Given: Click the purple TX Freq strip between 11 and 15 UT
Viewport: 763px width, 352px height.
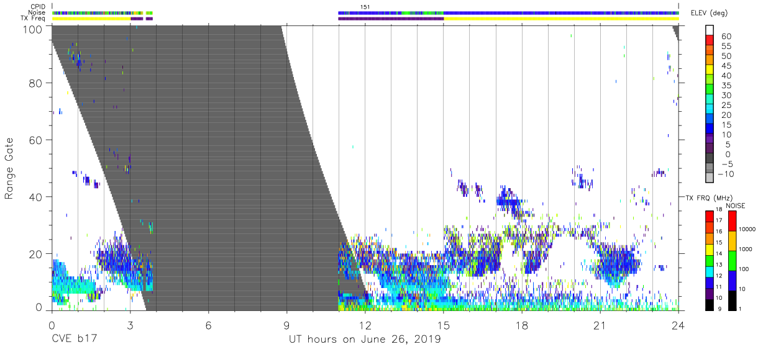Looking at the screenshot, I should point(391,19).
